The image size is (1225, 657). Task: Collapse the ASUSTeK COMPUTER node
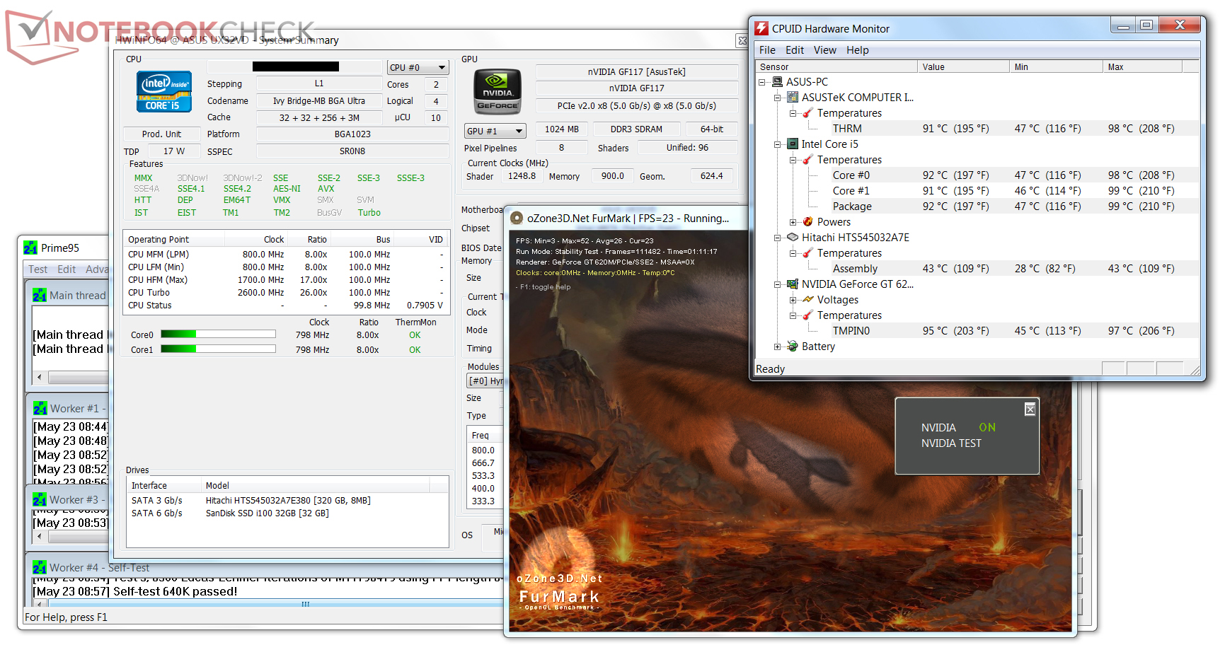[x=778, y=98]
